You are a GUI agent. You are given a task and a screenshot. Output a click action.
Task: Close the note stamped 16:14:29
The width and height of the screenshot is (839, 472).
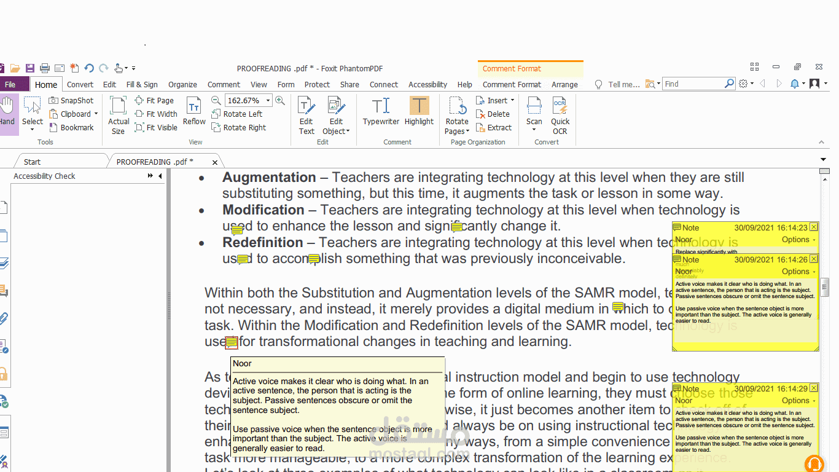coord(814,388)
